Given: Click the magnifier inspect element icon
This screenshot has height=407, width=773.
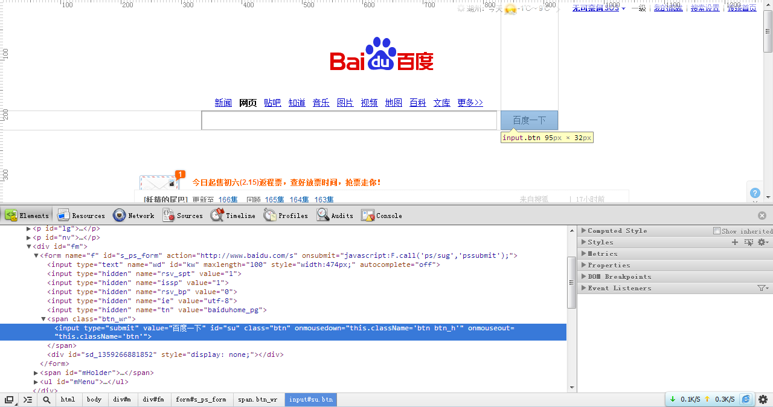Looking at the screenshot, I should [47, 400].
